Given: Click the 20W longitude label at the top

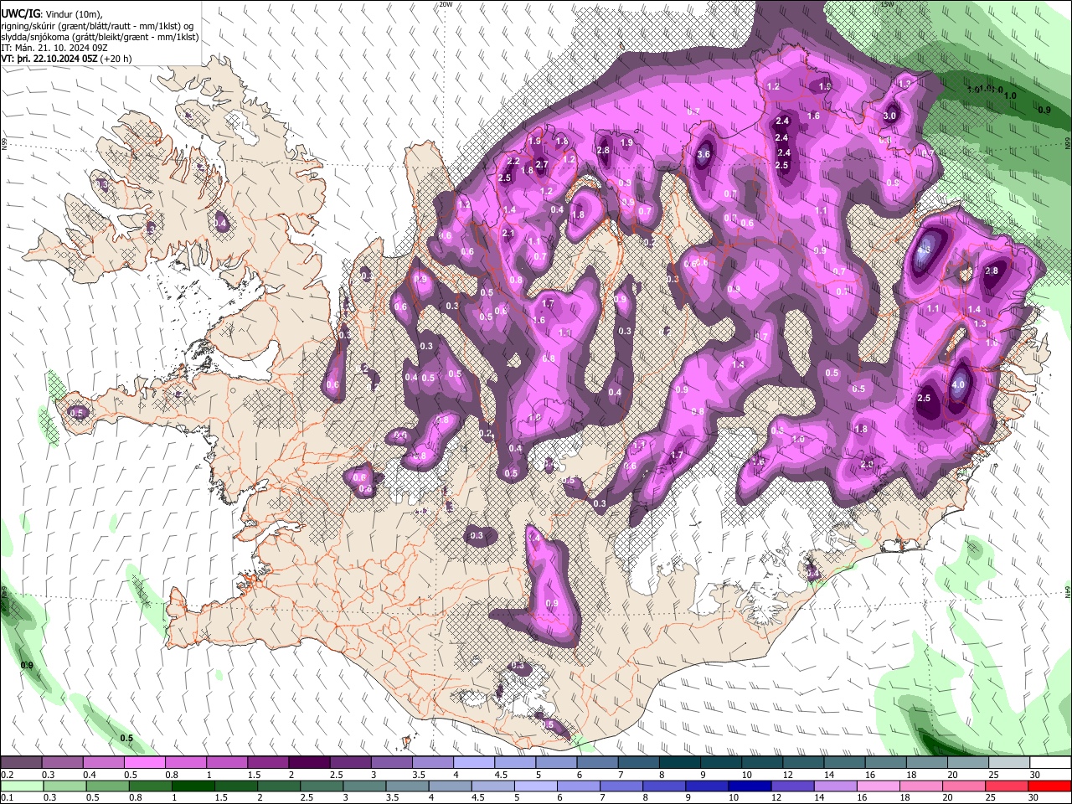Looking at the screenshot, I should pos(446,4).
